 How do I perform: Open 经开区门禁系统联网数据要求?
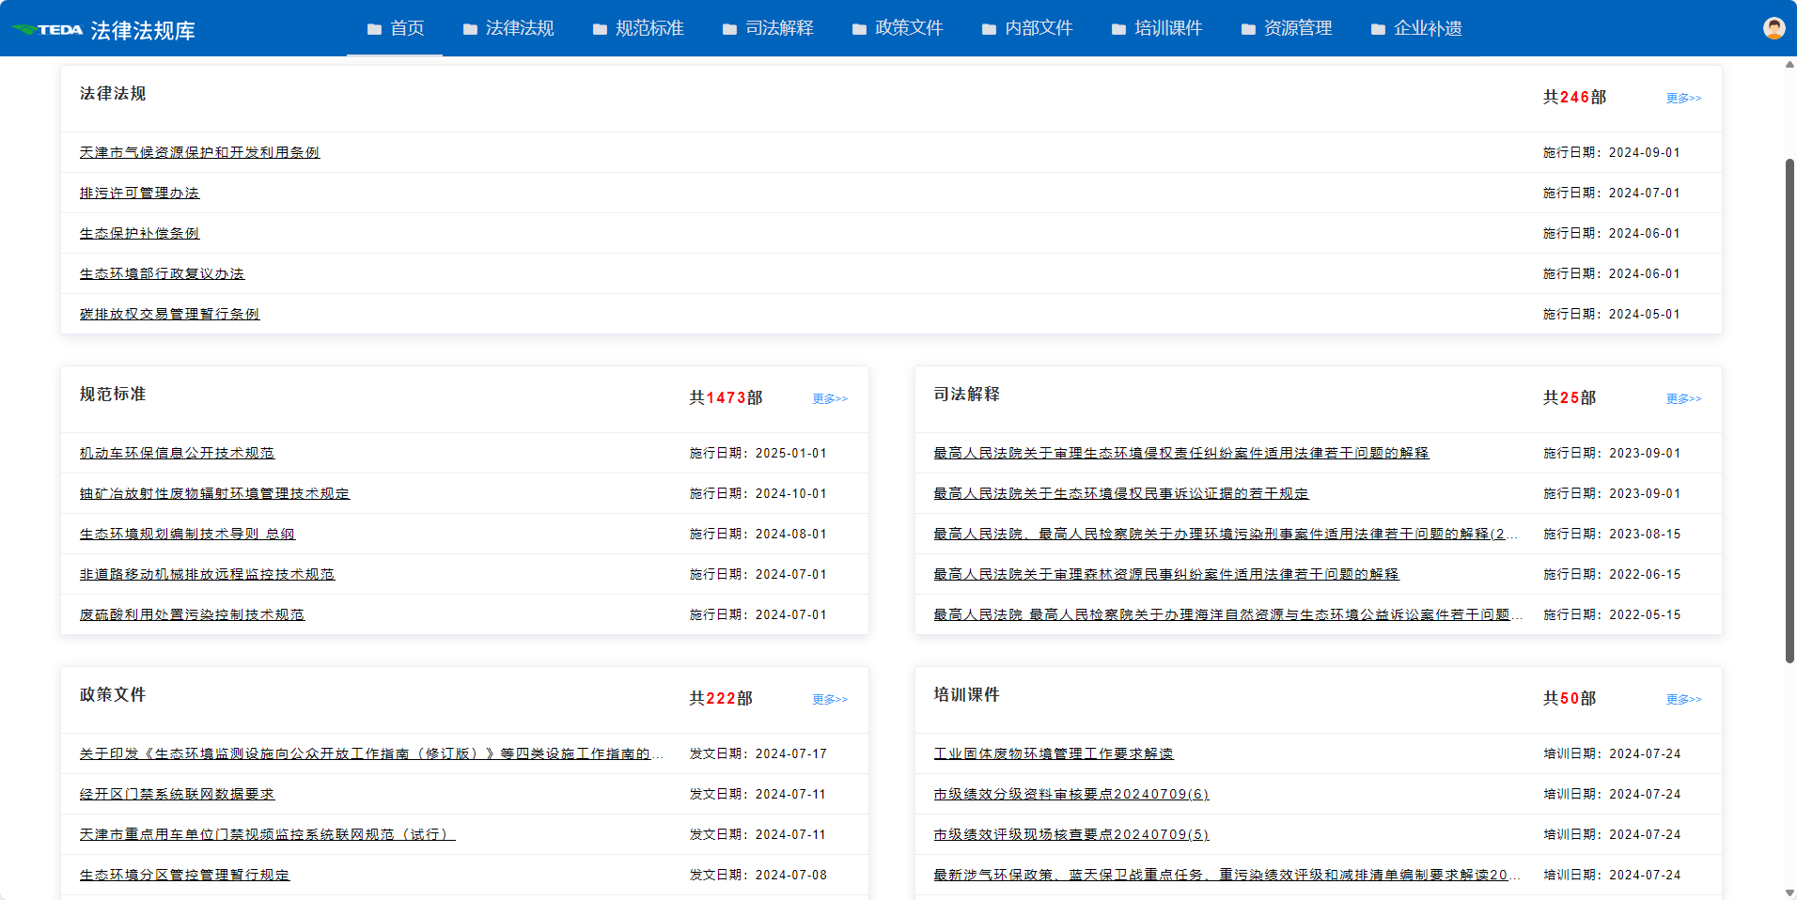(x=177, y=794)
